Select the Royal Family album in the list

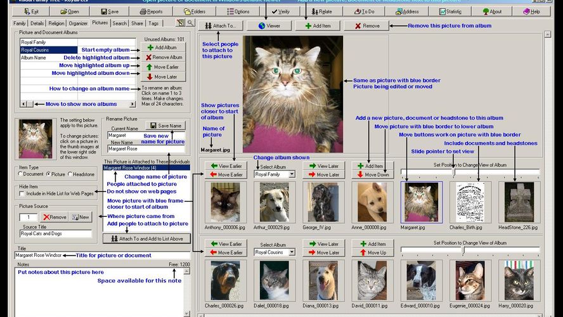click(51, 42)
